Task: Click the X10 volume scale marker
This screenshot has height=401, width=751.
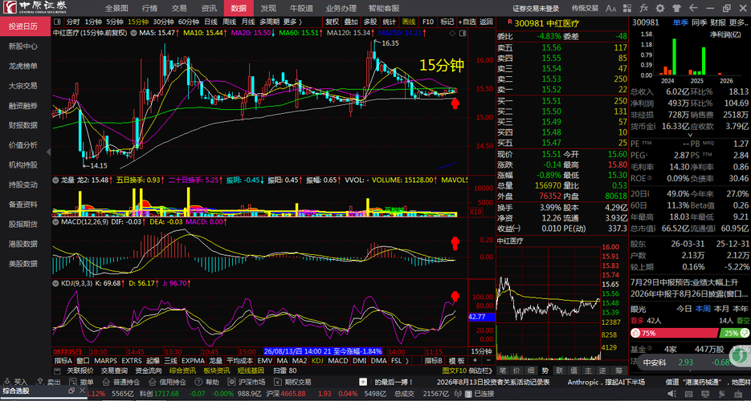Action: [x=475, y=212]
